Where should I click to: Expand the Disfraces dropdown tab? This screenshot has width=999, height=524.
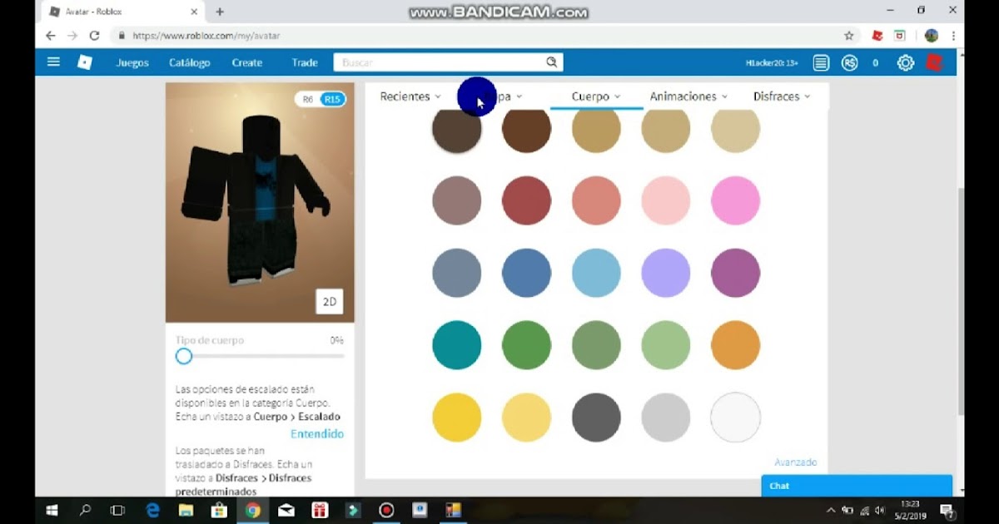coord(782,96)
